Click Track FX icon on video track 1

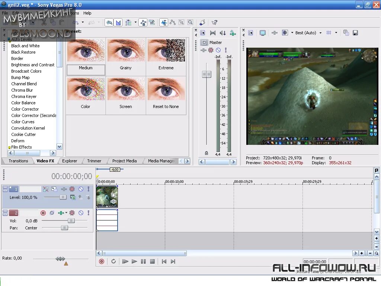click(72, 189)
